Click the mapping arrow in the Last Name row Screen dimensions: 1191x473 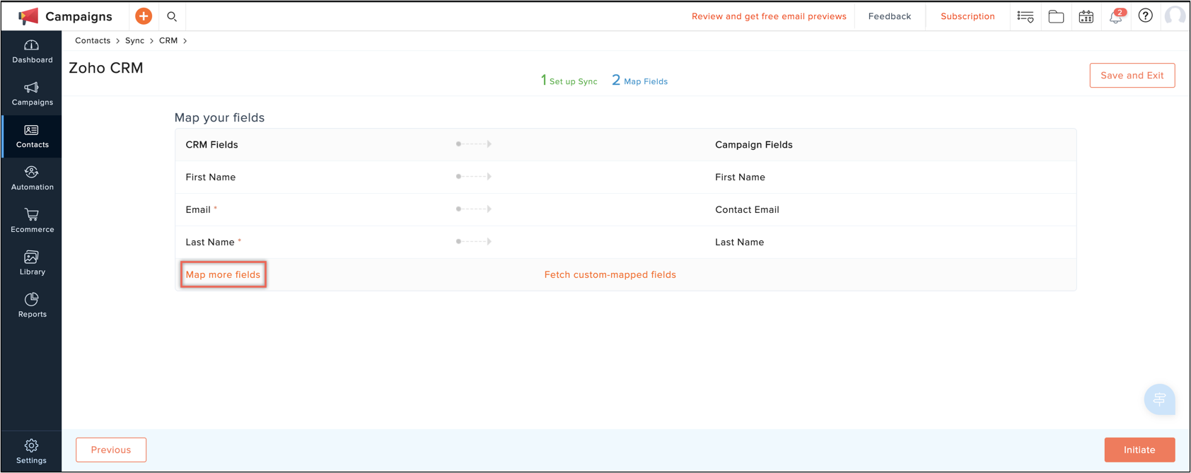pyautogui.click(x=474, y=242)
